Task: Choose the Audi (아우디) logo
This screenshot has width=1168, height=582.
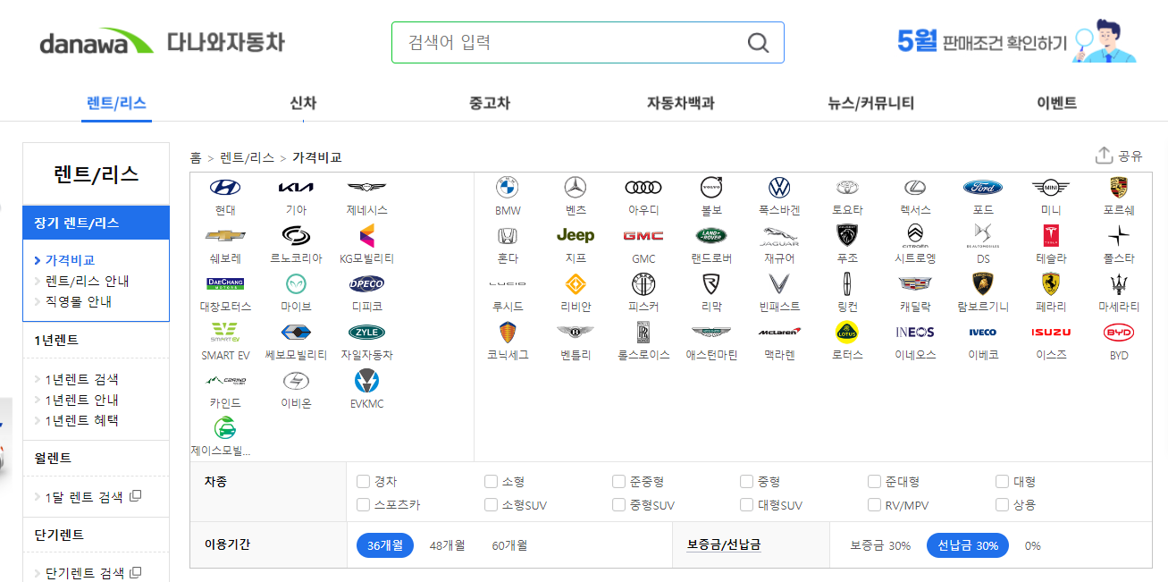Action: [643, 187]
